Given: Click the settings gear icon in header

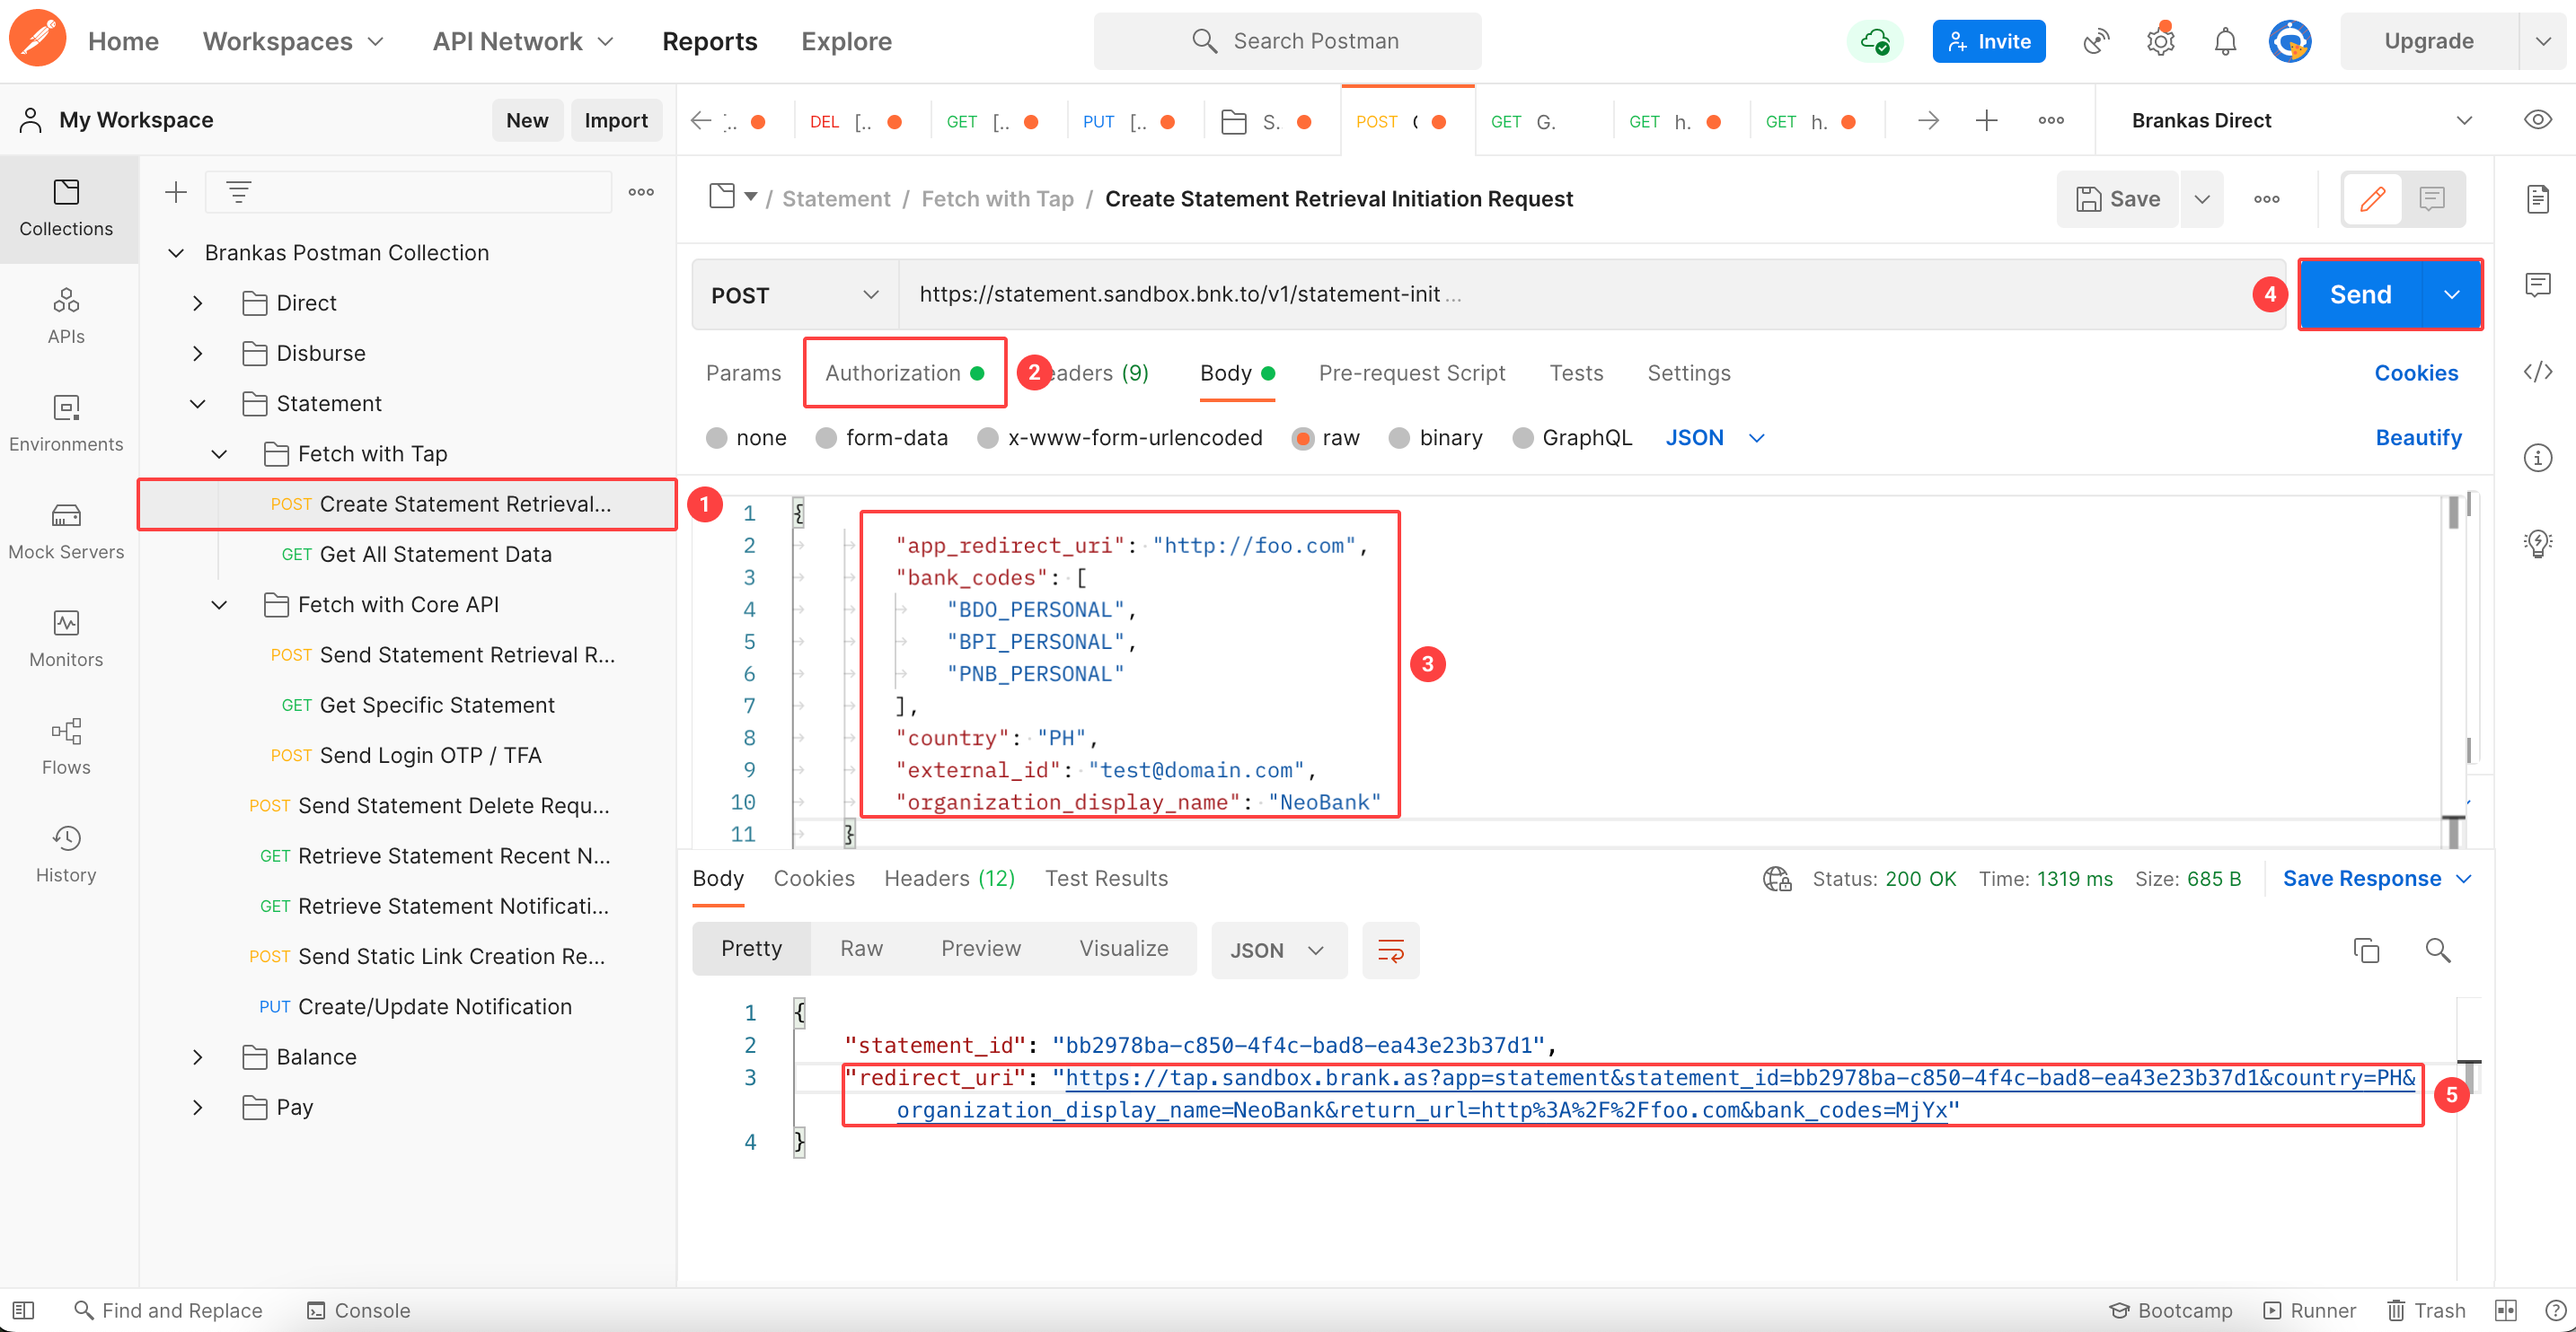Looking at the screenshot, I should pos(2160,41).
